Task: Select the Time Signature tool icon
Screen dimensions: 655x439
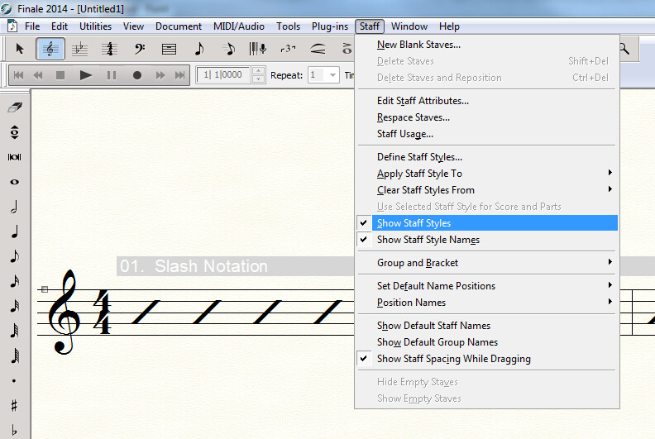Action: pos(109,50)
